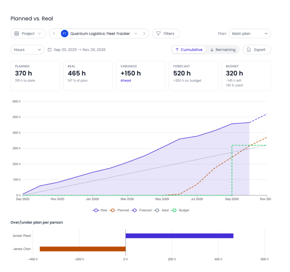The height and width of the screenshot is (272, 290).
Task: Go to next project with right chevron
Action: 144,34
